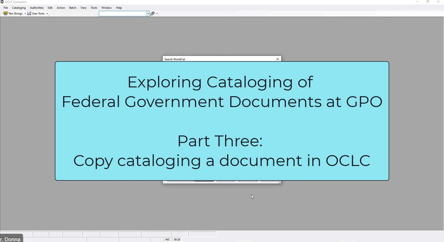Click the OCLC Connexion title bar icon

[x=2, y=2]
